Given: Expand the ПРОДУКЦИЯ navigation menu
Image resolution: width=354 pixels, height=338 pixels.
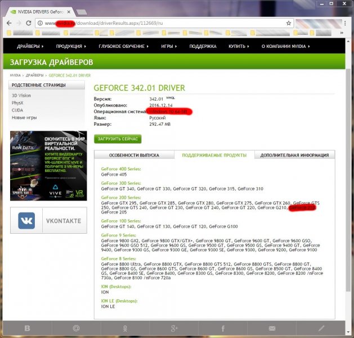Looking at the screenshot, I should (x=71, y=46).
